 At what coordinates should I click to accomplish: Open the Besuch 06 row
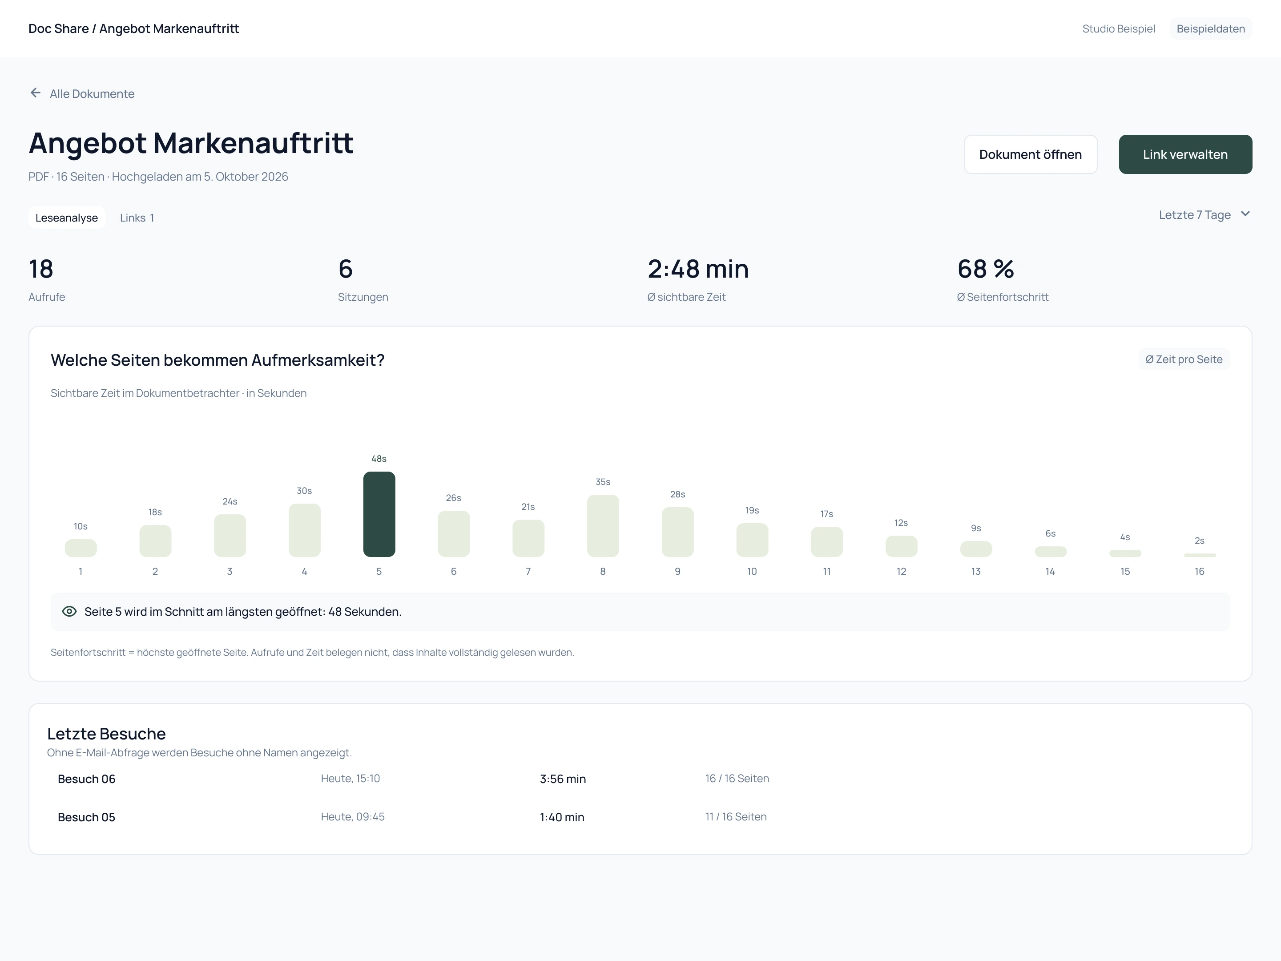tap(640, 779)
